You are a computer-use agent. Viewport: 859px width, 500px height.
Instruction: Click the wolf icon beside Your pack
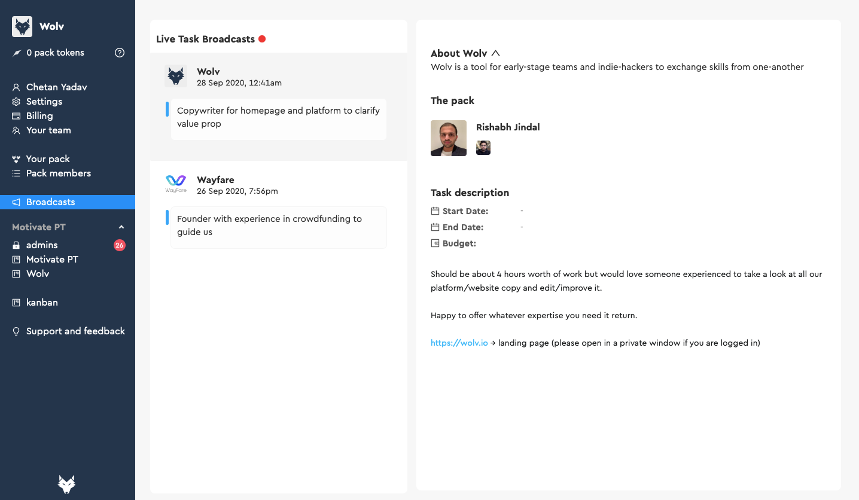pos(16,159)
